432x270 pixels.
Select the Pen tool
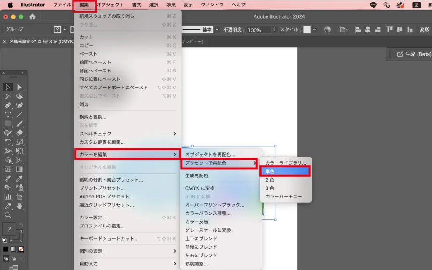click(8, 105)
